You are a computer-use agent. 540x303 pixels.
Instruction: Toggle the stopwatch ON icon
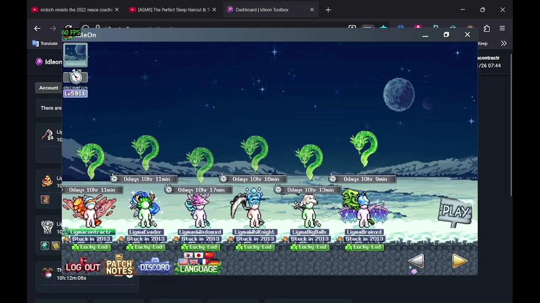pos(76,76)
